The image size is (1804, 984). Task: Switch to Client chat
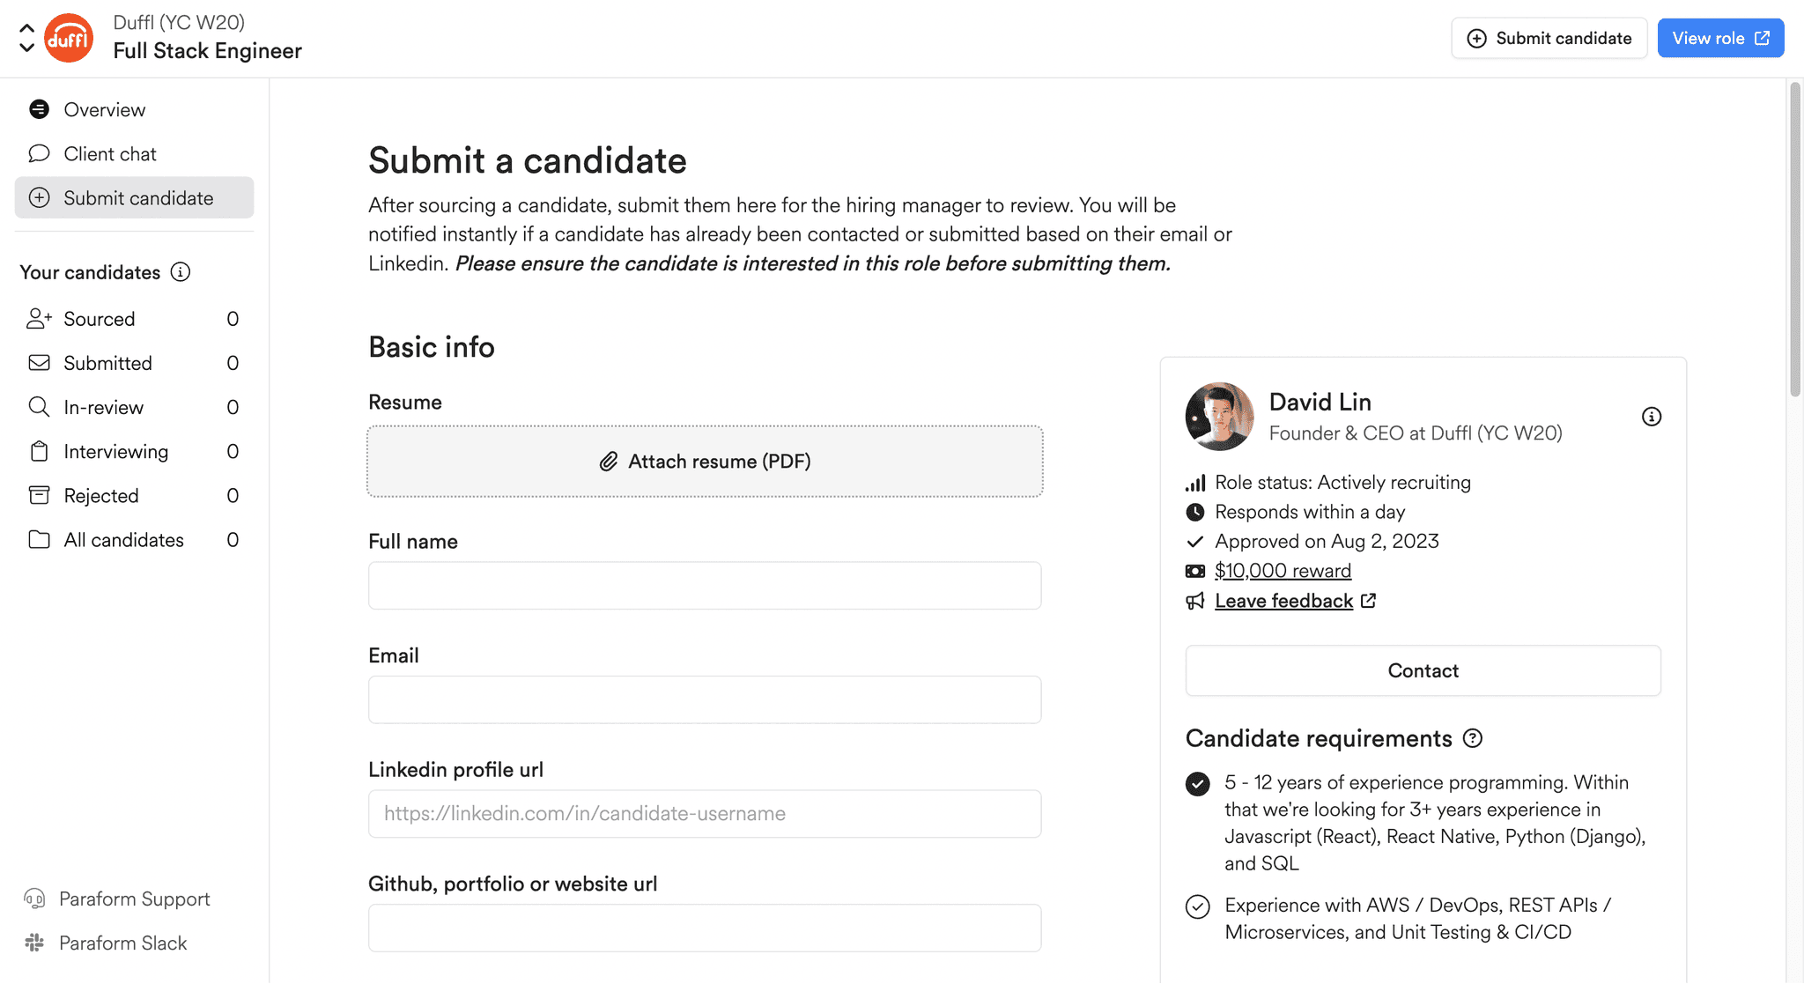point(109,153)
